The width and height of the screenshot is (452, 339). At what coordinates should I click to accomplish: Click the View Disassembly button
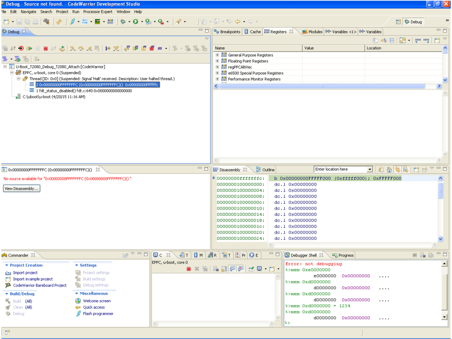click(x=21, y=189)
